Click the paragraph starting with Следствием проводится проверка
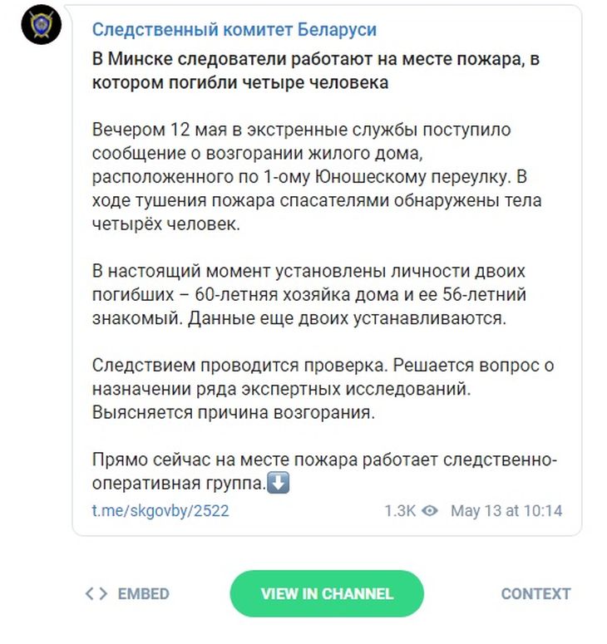This screenshot has height=644, width=607. pos(323,389)
